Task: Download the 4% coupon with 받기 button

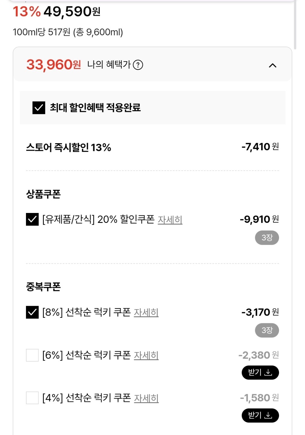Action: click(x=260, y=415)
